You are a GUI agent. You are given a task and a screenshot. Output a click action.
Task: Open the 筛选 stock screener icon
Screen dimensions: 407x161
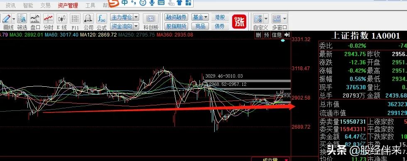tap(22, 19)
